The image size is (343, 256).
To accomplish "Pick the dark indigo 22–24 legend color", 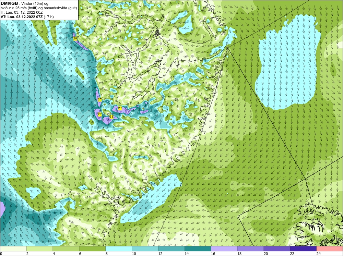I will pyautogui.click(x=304, y=249).
